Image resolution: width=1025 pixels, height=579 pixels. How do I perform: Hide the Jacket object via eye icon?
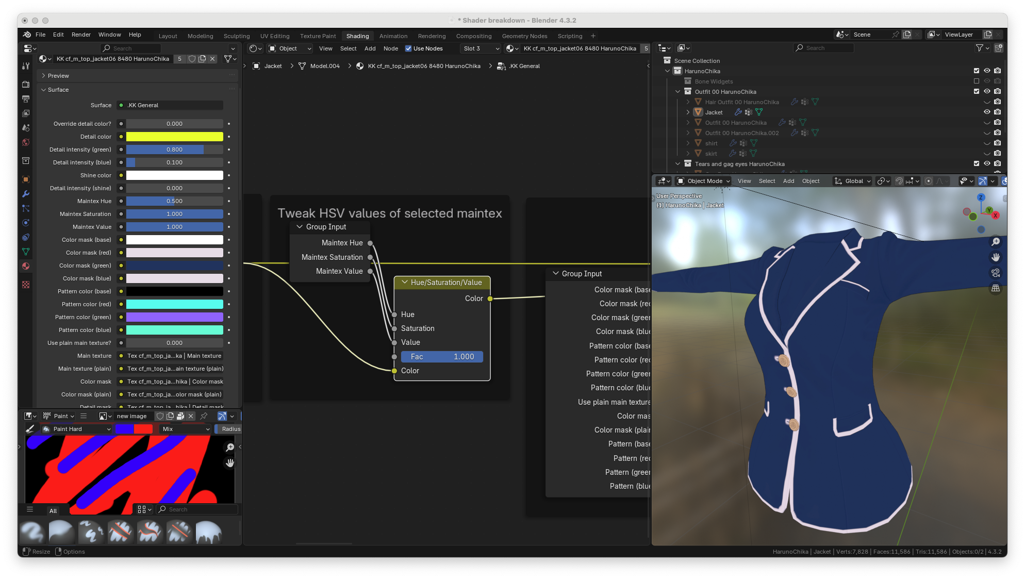(x=987, y=112)
